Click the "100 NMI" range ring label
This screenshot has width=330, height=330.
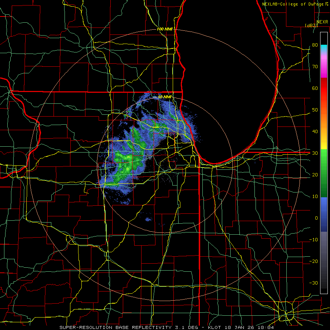(x=165, y=29)
